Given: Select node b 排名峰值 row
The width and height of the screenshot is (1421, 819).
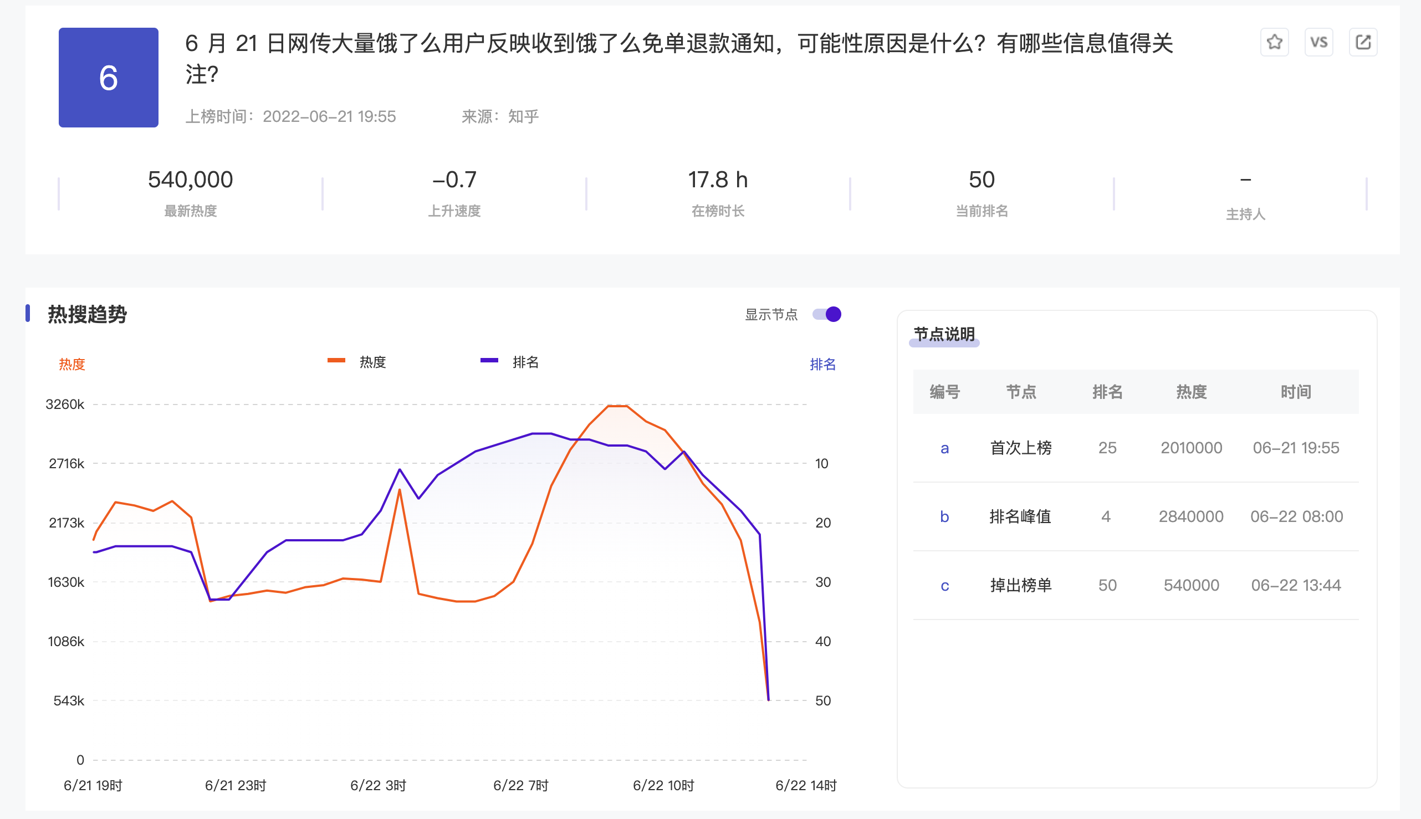Looking at the screenshot, I should pos(1136,516).
